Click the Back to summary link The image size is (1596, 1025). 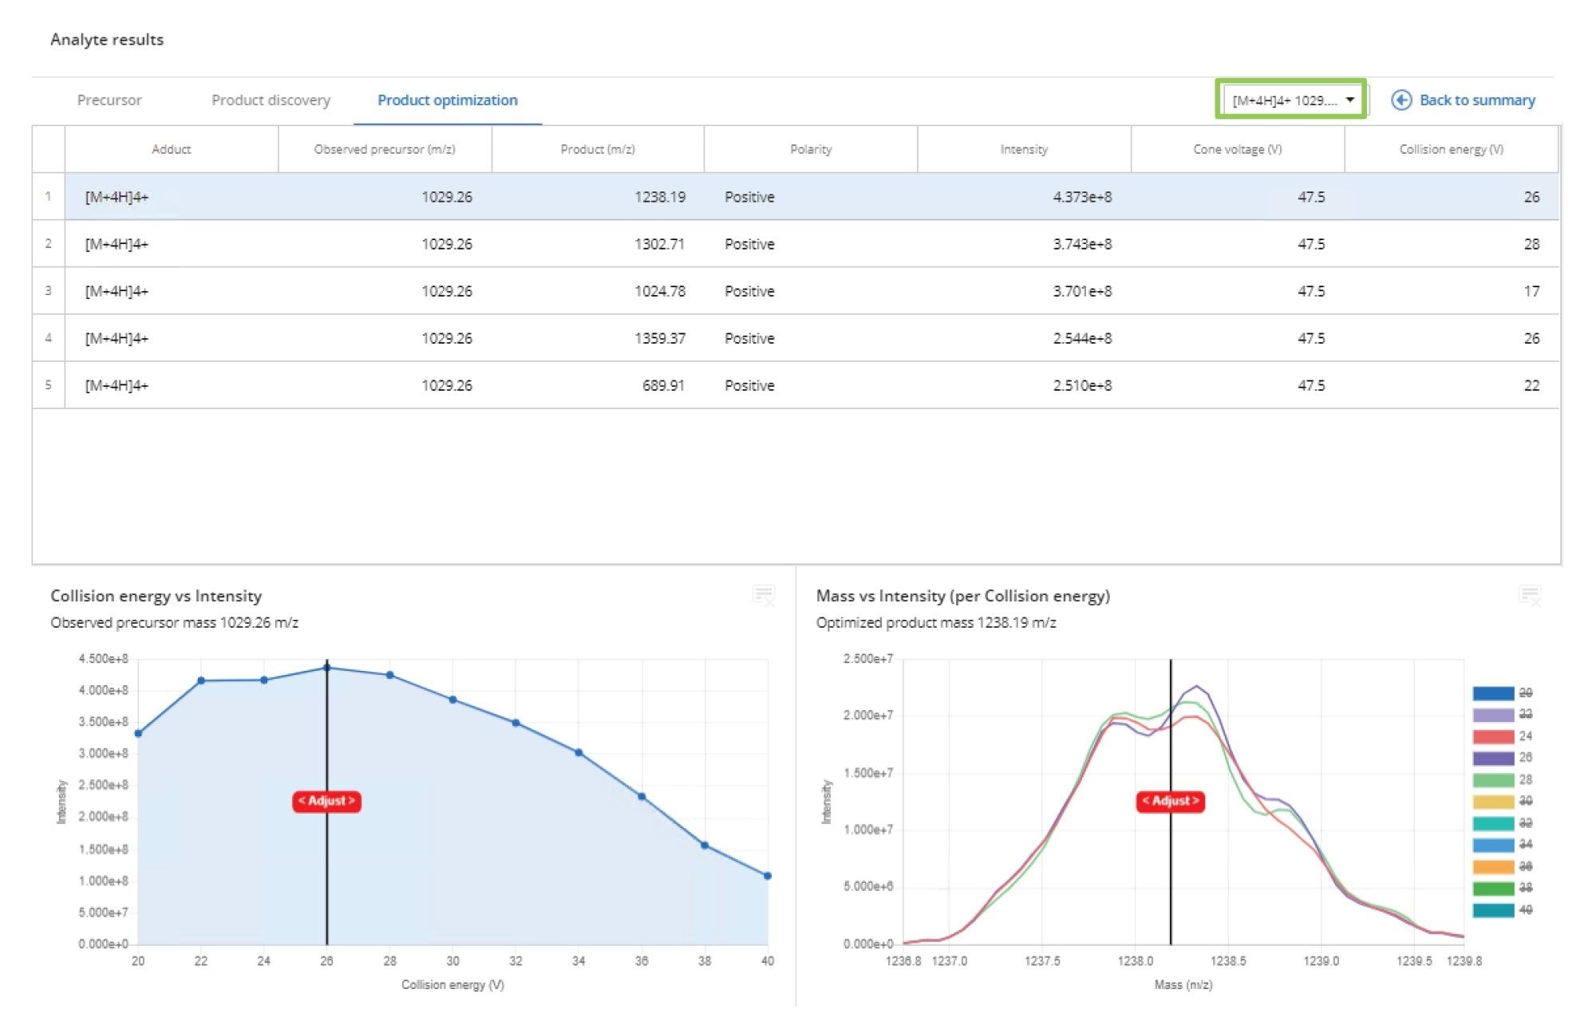[x=1476, y=100]
